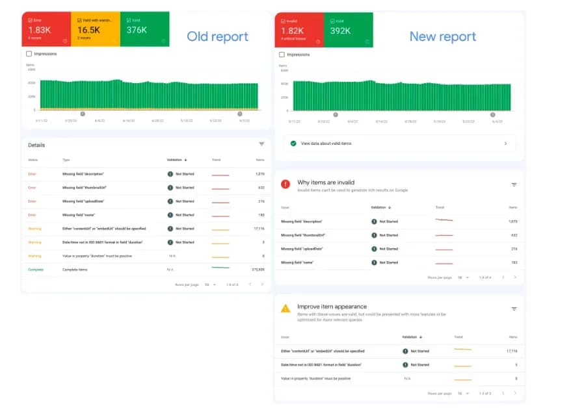Viewport: 584px width, 408px height.
Task: Go to next page in Details table
Action: [x=262, y=285]
